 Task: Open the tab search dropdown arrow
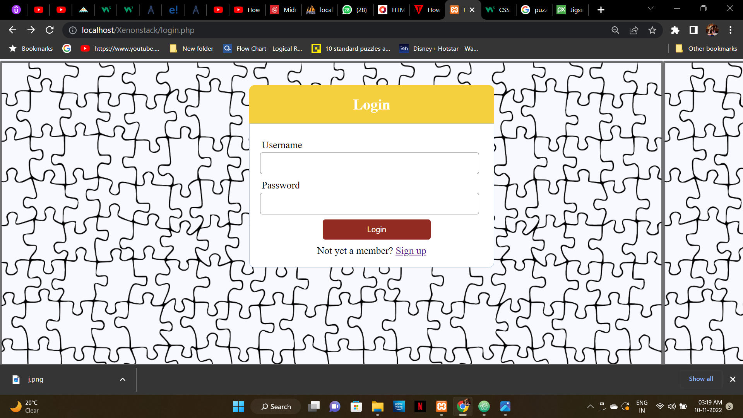tap(651, 9)
